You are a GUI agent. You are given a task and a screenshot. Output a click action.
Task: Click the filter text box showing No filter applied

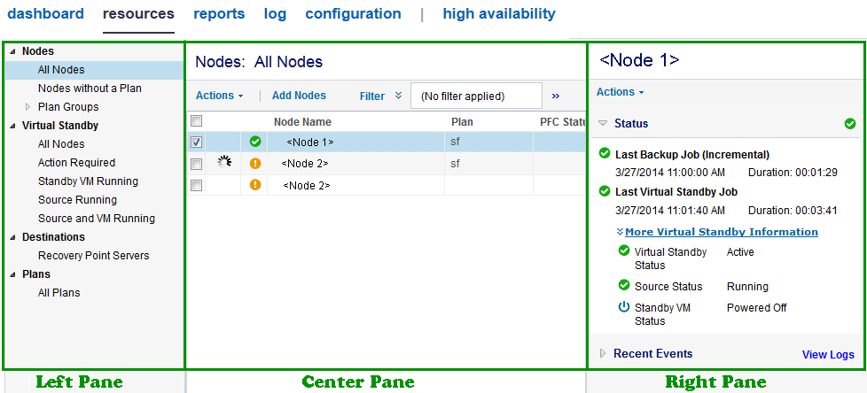pos(476,96)
